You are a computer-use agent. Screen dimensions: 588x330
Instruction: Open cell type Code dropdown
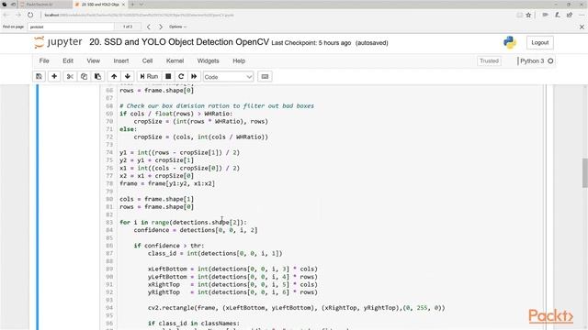(x=228, y=77)
